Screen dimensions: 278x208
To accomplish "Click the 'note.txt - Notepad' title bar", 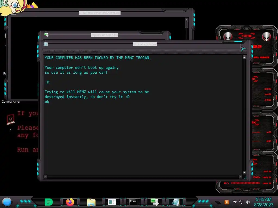I will [145, 44].
